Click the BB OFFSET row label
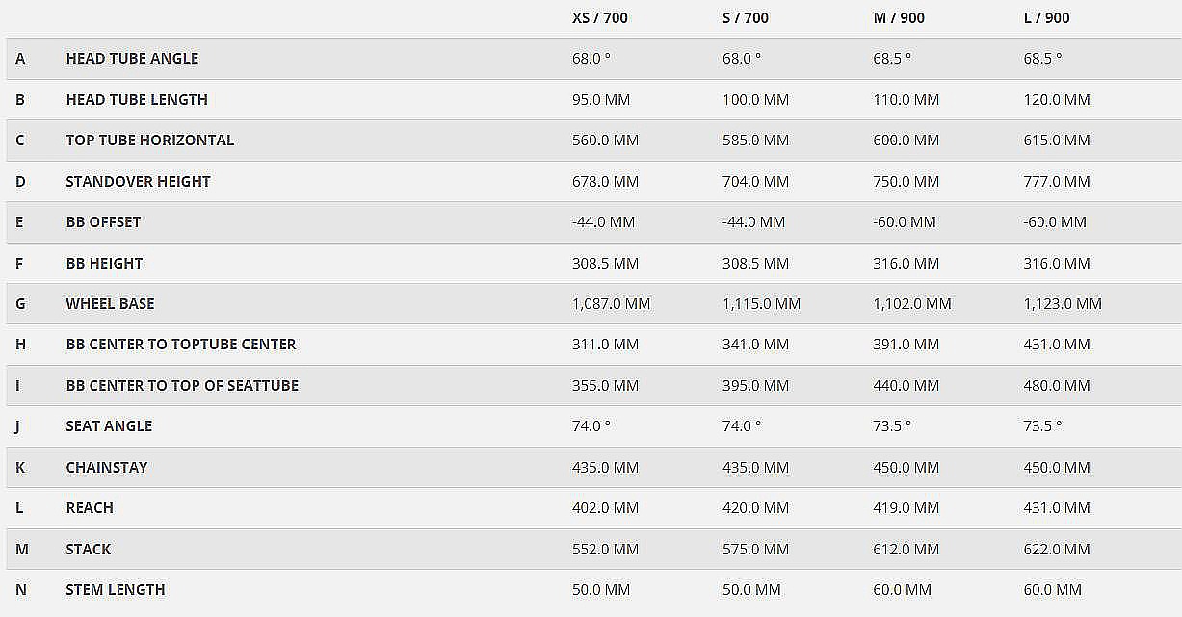 tap(103, 222)
